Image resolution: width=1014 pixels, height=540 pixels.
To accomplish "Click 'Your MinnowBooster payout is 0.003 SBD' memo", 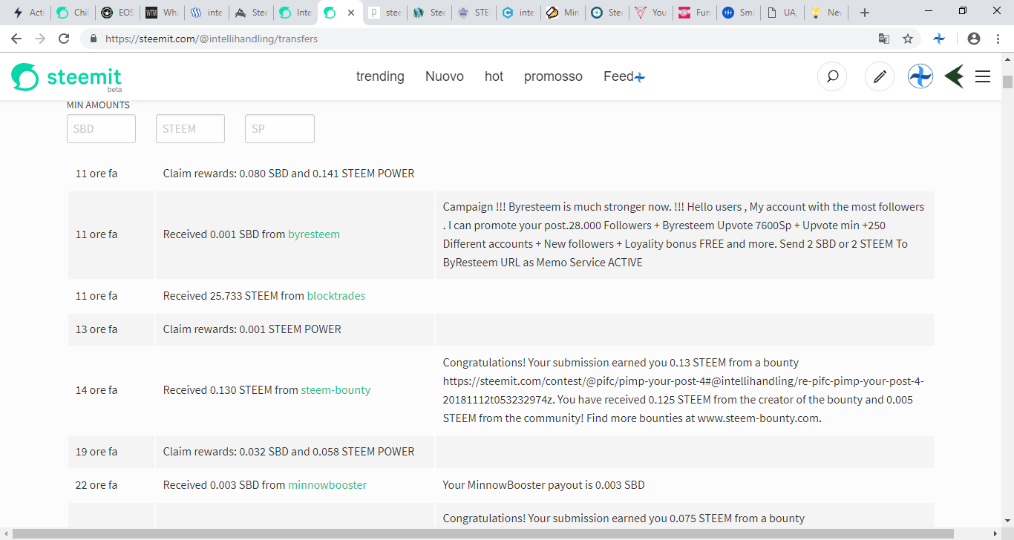I will (x=544, y=485).
